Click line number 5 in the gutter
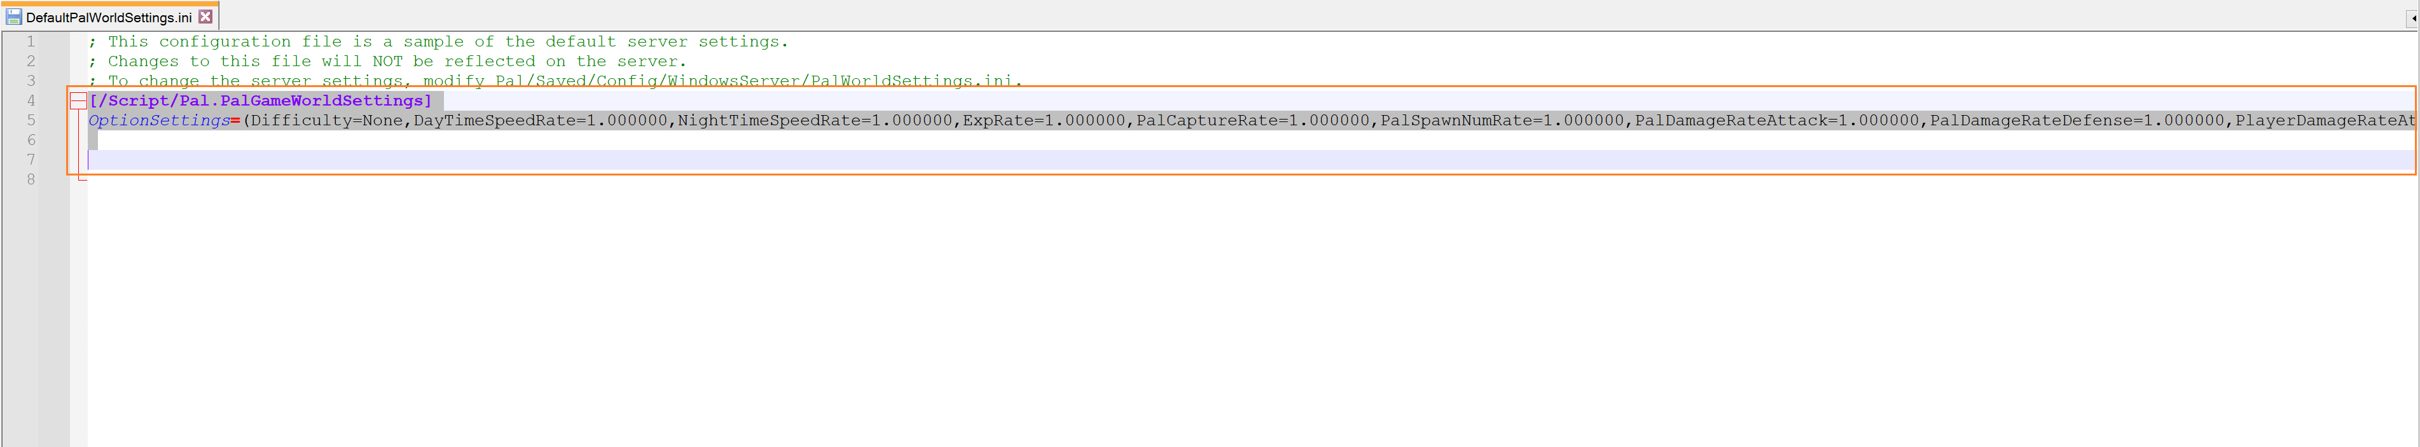Viewport: 2420px width, 447px height. [31, 120]
